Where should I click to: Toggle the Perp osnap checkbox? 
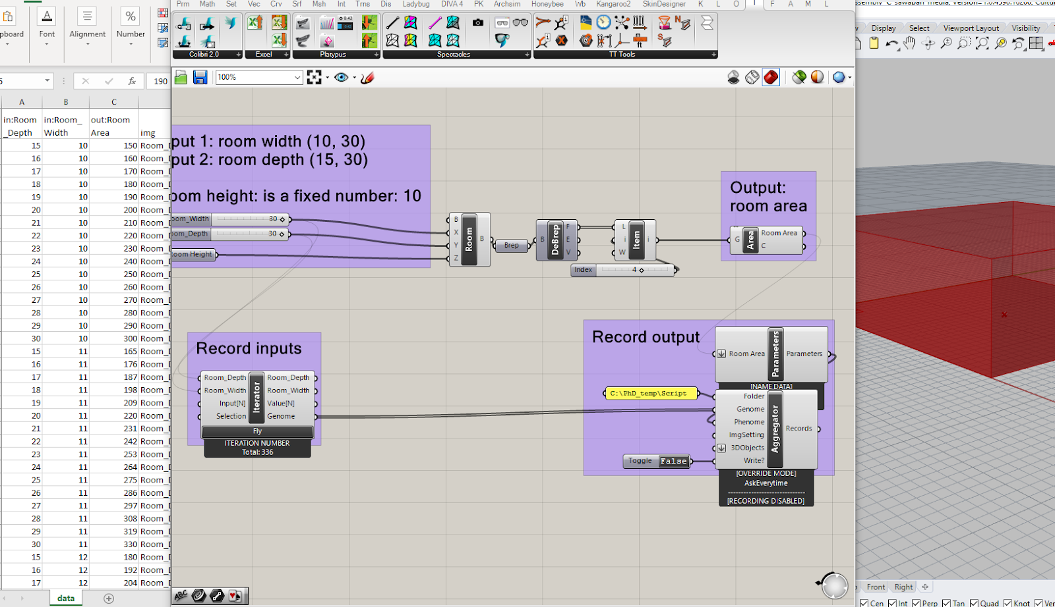916,603
